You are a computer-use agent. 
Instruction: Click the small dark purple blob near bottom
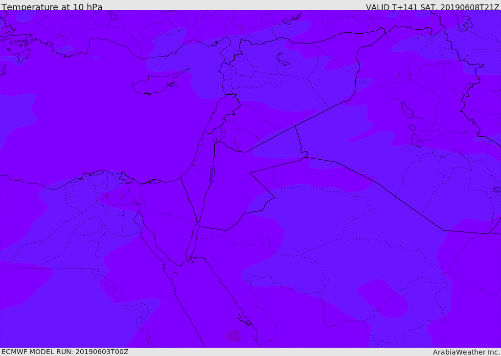tap(233, 336)
